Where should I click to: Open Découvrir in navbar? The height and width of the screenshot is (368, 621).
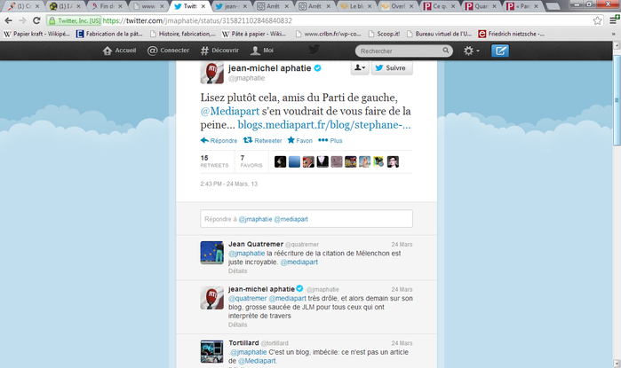coord(219,51)
